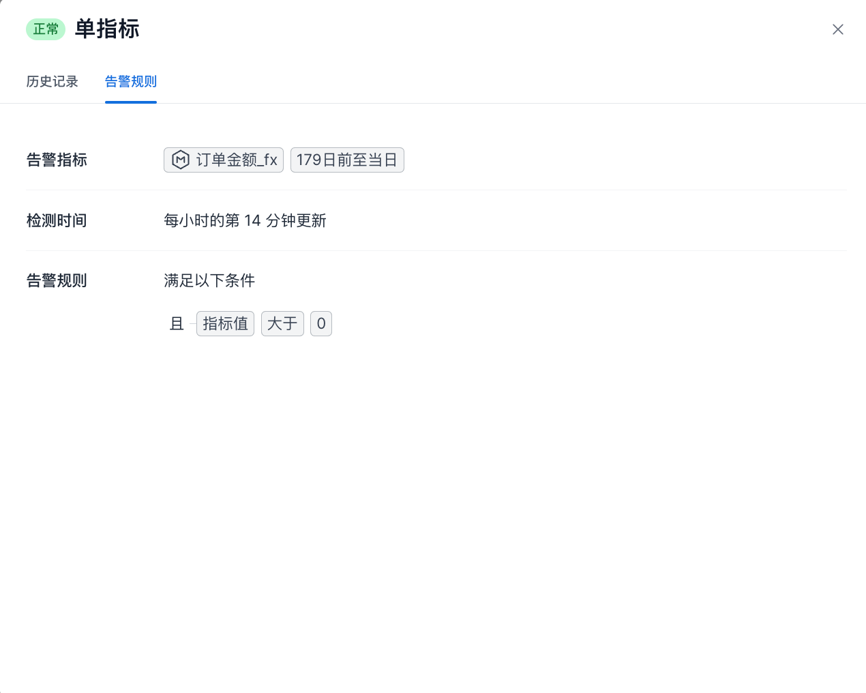The image size is (866, 693).
Task: Click the 每小时的第 14 分钟更新 schedule text
Action: tap(245, 220)
